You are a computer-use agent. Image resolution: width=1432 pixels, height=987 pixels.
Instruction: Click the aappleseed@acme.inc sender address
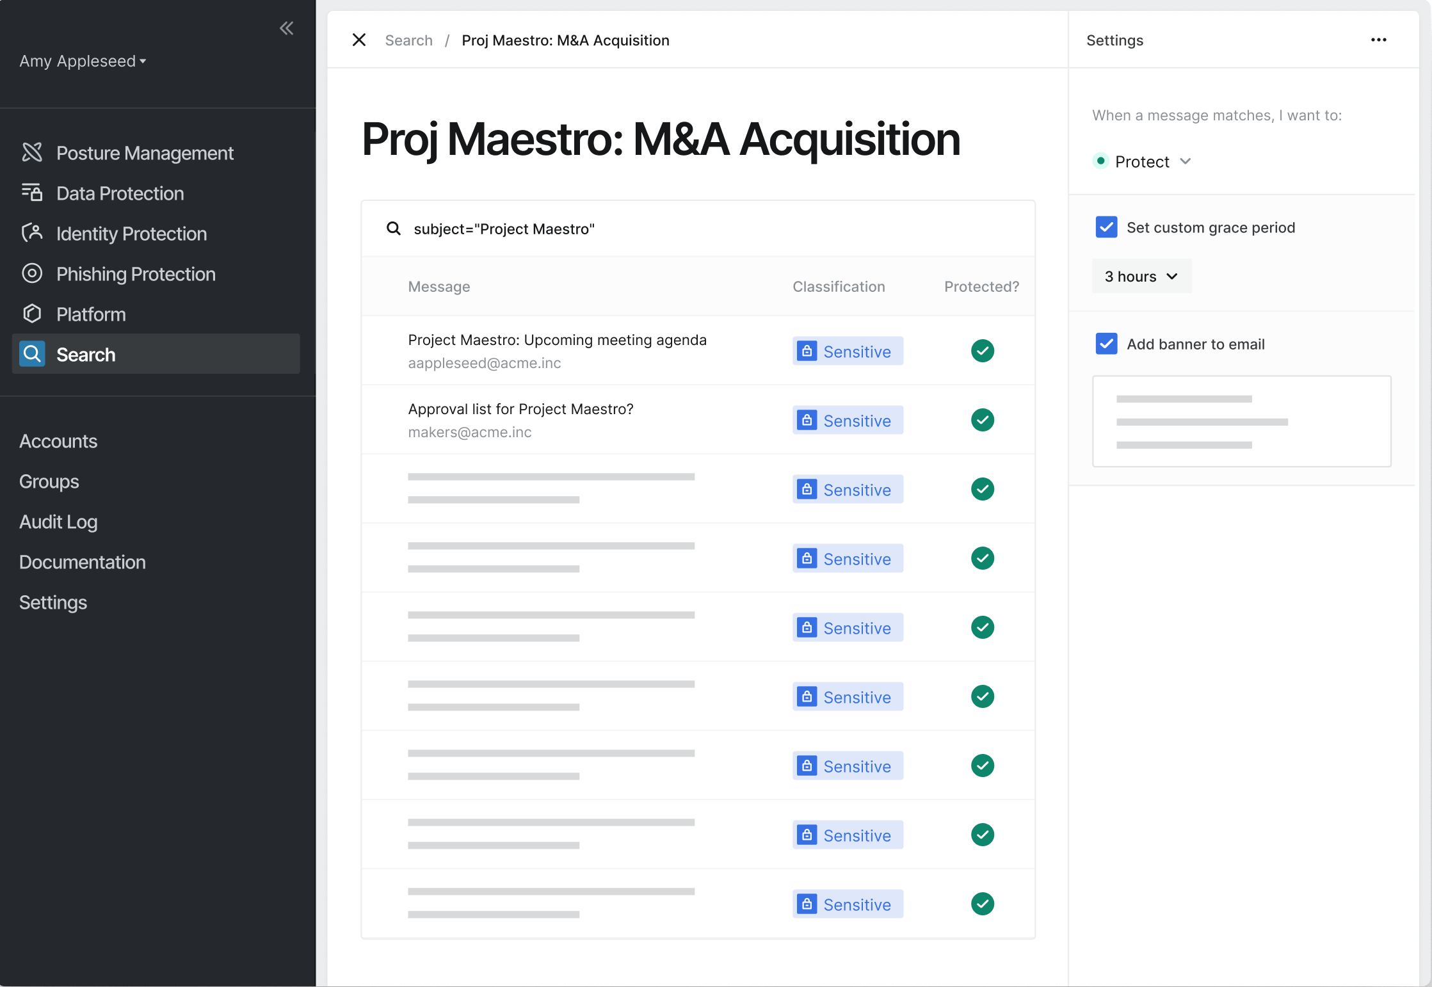(x=484, y=363)
